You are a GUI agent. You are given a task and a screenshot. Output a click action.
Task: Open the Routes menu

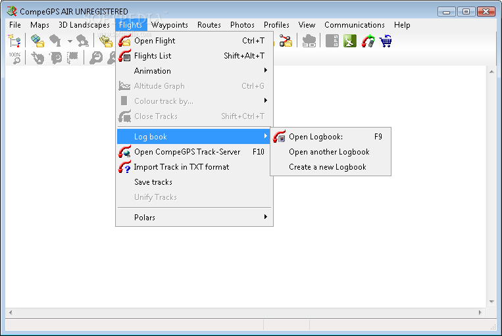point(209,24)
